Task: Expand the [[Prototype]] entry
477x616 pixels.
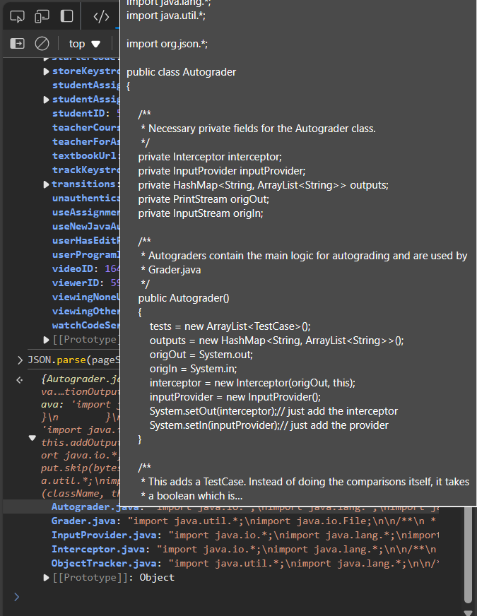Action: 45,577
